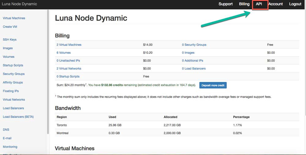Image resolution: width=306 pixels, height=155 pixels.
Task: View the 0 Load Balancers billing link
Action: coord(194,68)
